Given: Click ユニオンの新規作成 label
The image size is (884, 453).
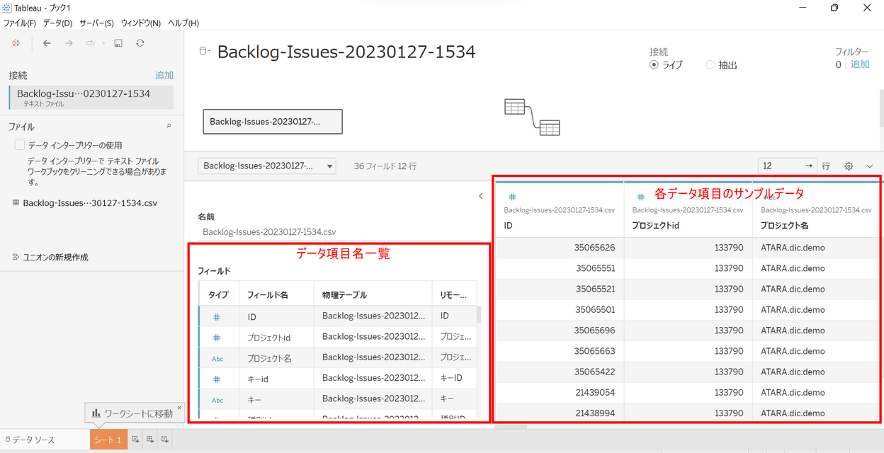Looking at the screenshot, I should (55, 257).
